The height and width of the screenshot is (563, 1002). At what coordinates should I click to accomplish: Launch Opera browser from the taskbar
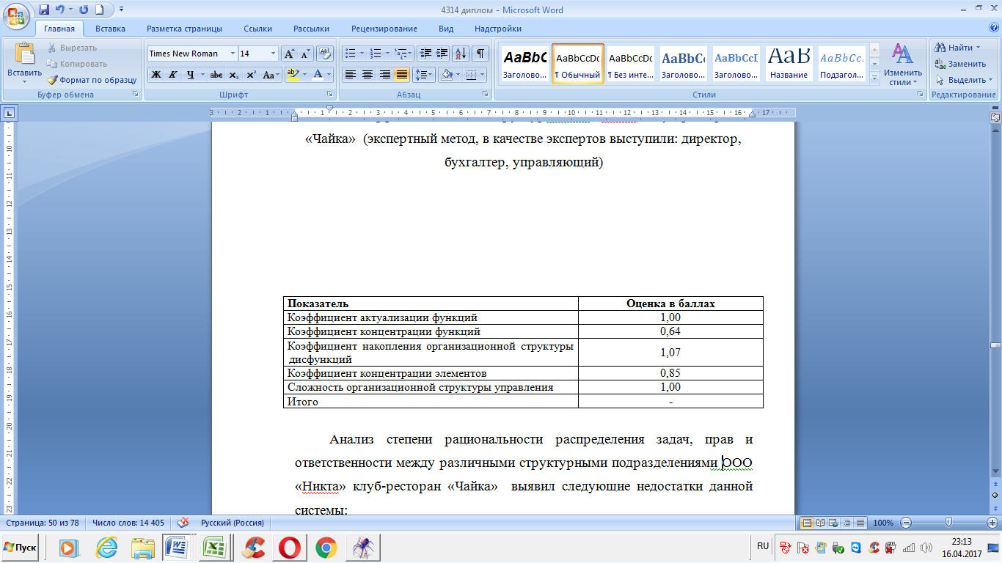pyautogui.click(x=289, y=548)
